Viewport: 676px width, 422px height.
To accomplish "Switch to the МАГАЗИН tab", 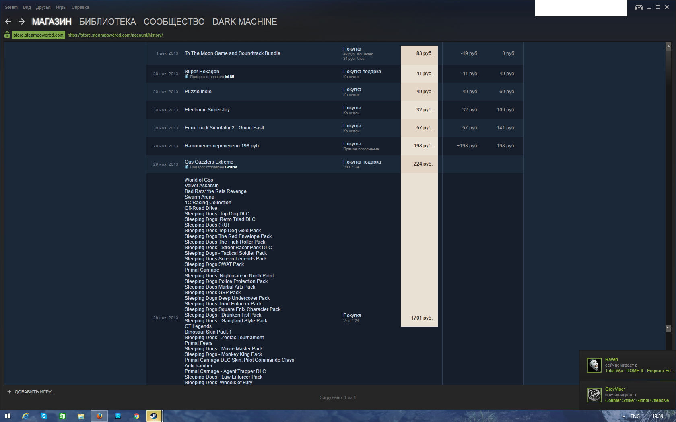I will [52, 22].
